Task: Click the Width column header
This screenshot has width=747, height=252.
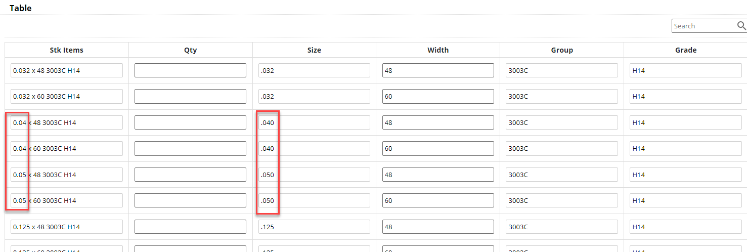Action: point(438,50)
